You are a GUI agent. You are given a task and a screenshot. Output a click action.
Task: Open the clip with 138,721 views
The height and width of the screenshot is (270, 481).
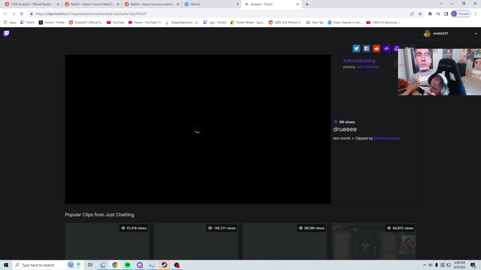coord(195,241)
